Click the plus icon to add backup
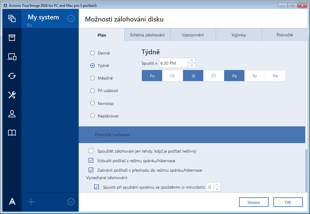The height and width of the screenshot is (214, 310). click(x=31, y=202)
